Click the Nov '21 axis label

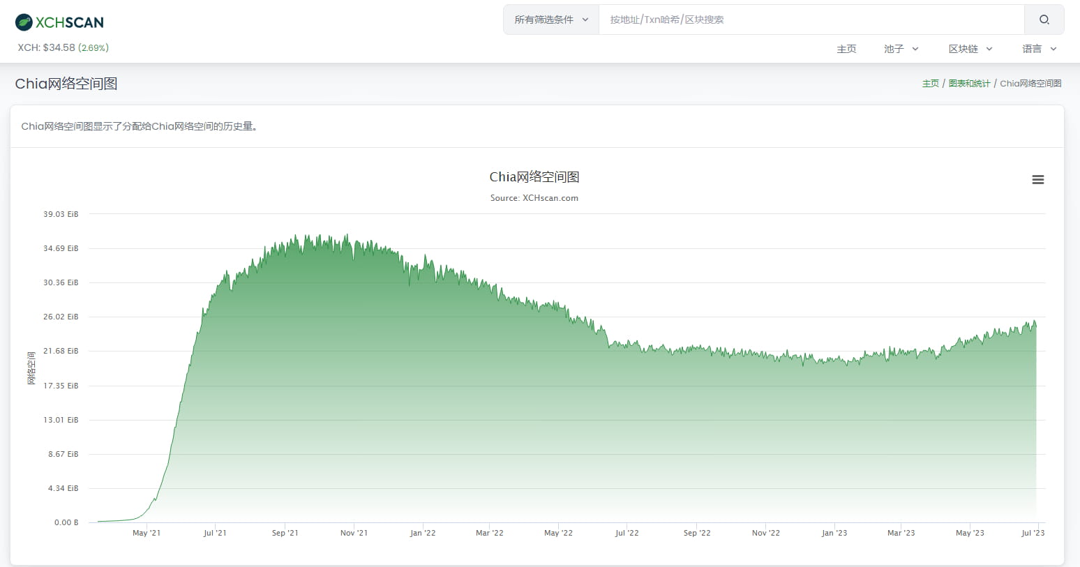tap(354, 533)
